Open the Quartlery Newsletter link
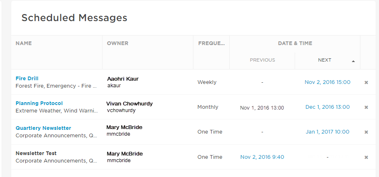The height and width of the screenshot is (177, 379). tap(43, 128)
